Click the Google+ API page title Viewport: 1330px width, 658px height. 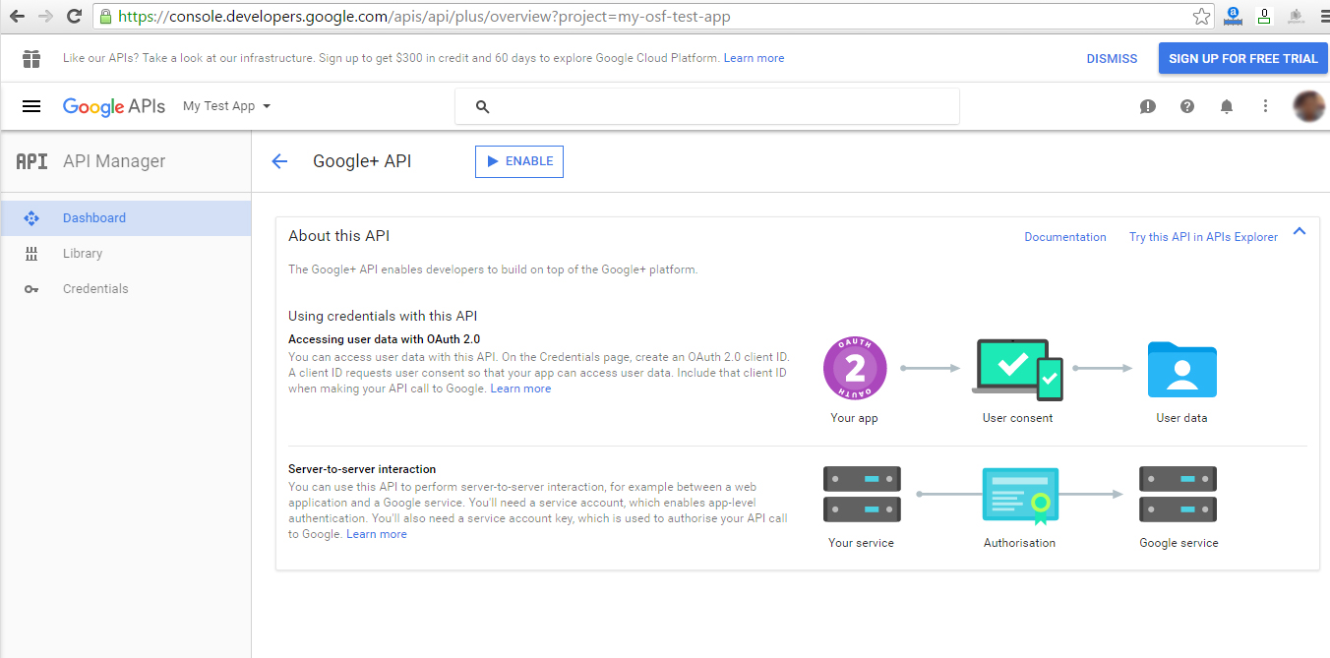(362, 161)
